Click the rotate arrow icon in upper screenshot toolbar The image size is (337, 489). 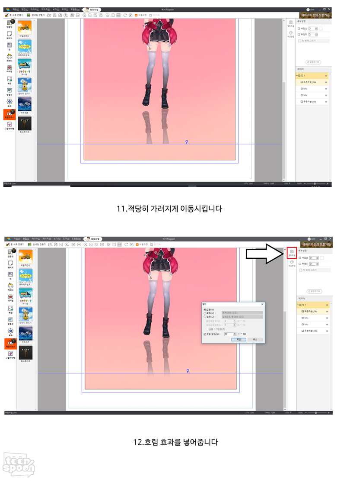pos(125,15)
